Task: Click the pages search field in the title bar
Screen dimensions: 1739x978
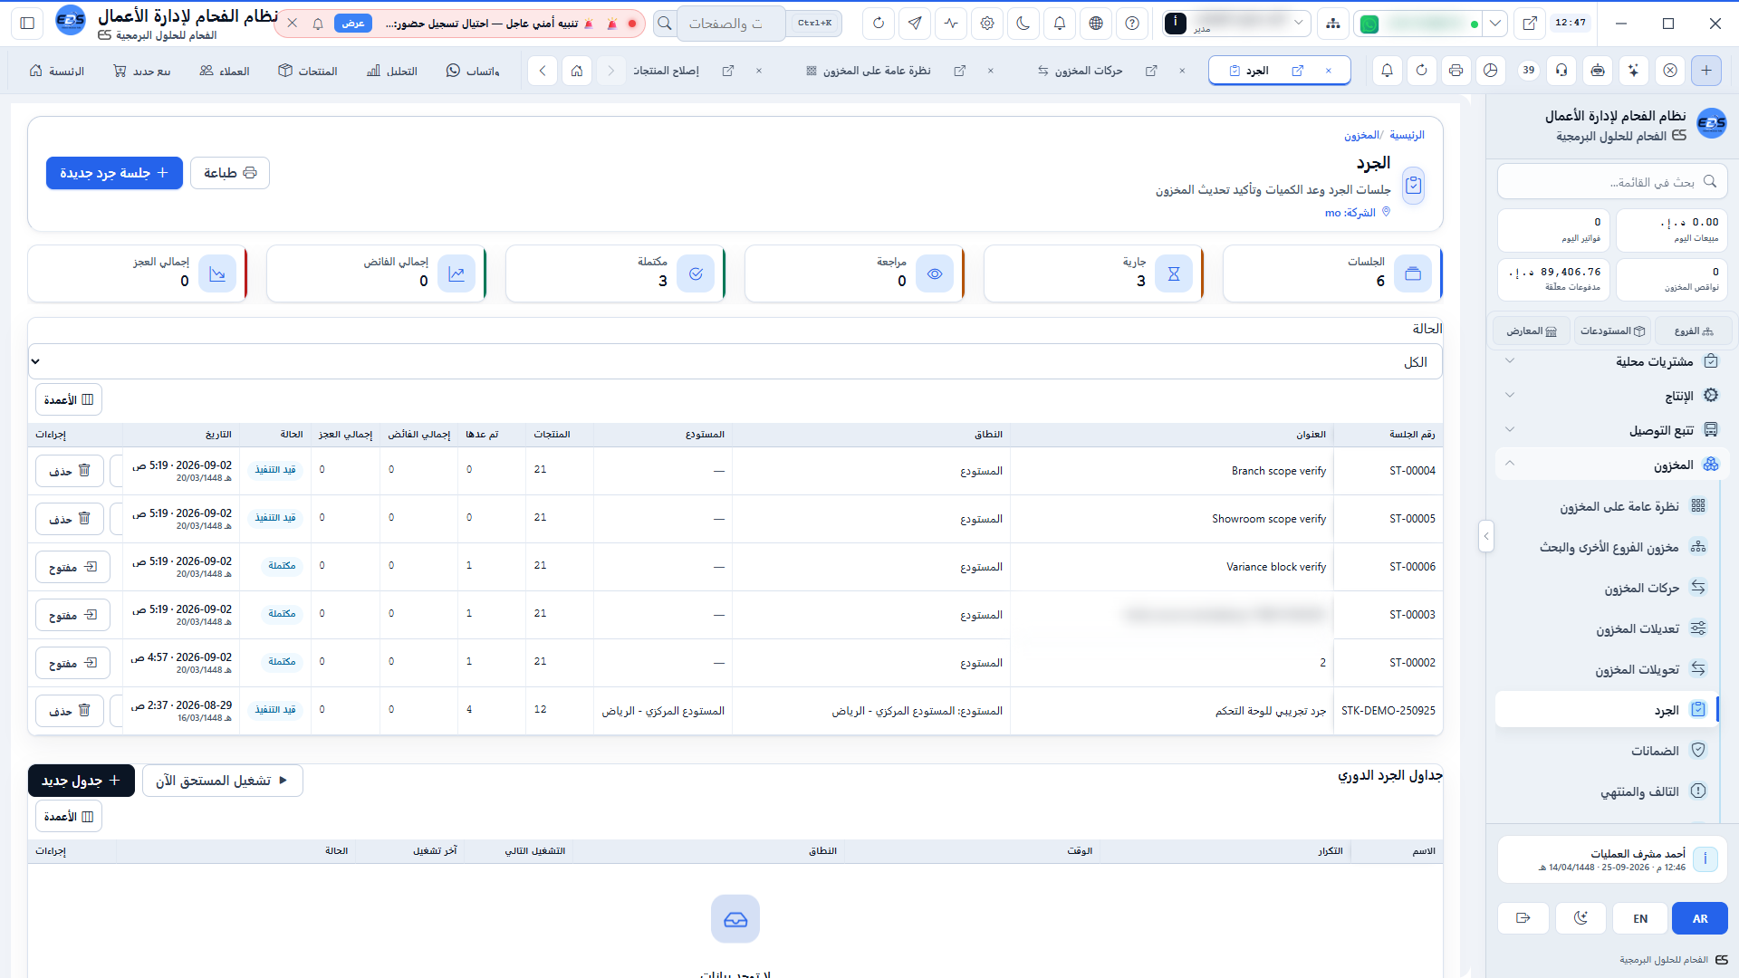Action: click(x=732, y=24)
